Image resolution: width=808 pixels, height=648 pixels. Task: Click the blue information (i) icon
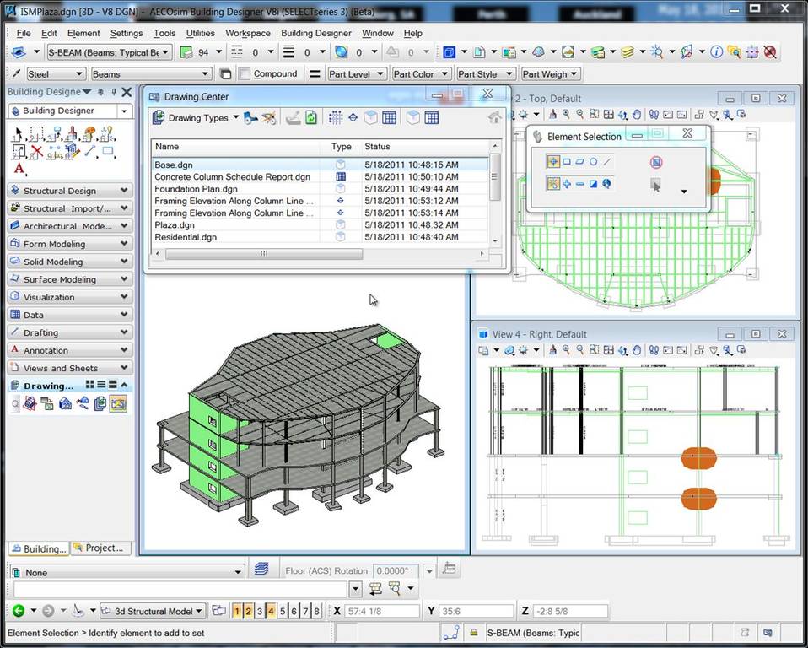pyautogui.click(x=716, y=51)
